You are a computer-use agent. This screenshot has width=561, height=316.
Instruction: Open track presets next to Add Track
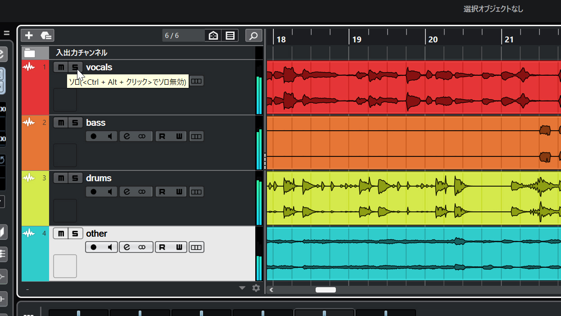(46, 36)
